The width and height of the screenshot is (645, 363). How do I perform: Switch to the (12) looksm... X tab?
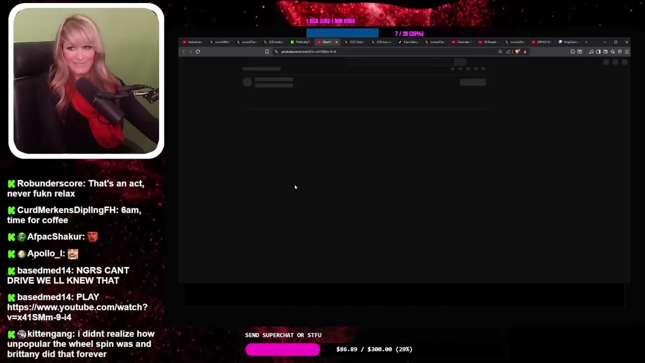[x=274, y=42]
